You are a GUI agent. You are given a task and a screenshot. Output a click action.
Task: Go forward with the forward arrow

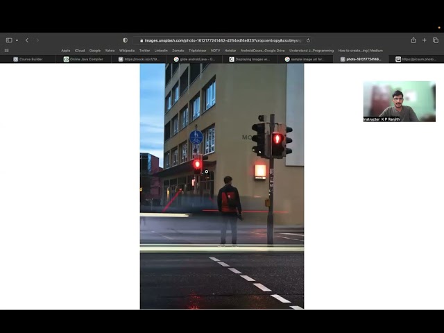pos(37,40)
